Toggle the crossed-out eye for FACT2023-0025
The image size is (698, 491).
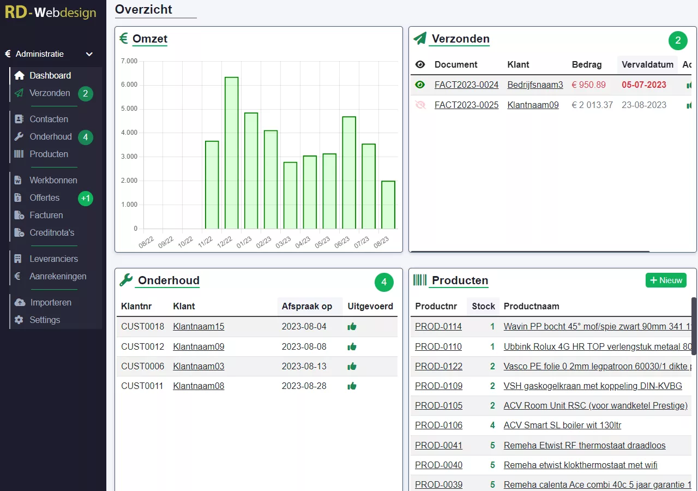[x=420, y=105]
